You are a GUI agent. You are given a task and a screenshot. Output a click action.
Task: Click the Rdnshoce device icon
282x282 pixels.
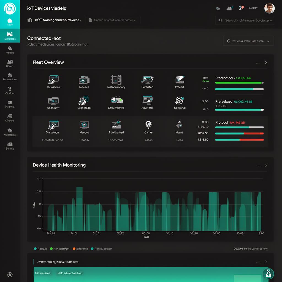tap(53, 80)
